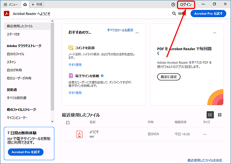Minimize the Acrobat Reader window
Image resolution: width=231 pixels, height=164 pixels.
point(203,4)
